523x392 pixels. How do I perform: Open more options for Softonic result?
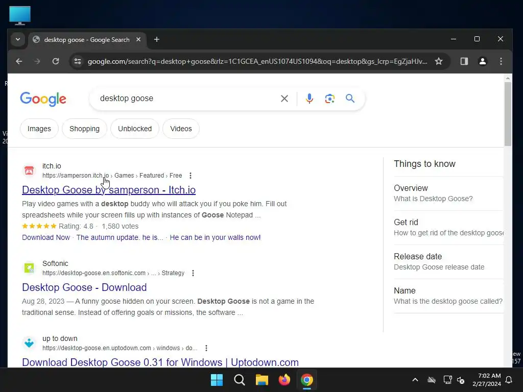pos(193,273)
